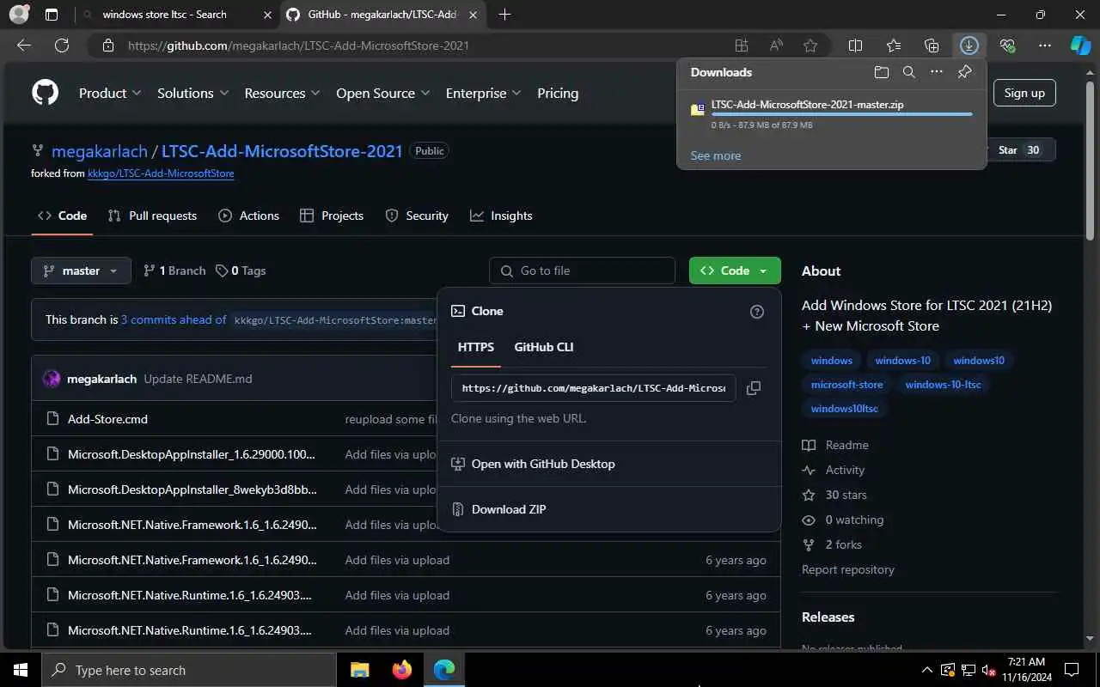
Task: Open clone help question mark icon
Action: tap(757, 312)
